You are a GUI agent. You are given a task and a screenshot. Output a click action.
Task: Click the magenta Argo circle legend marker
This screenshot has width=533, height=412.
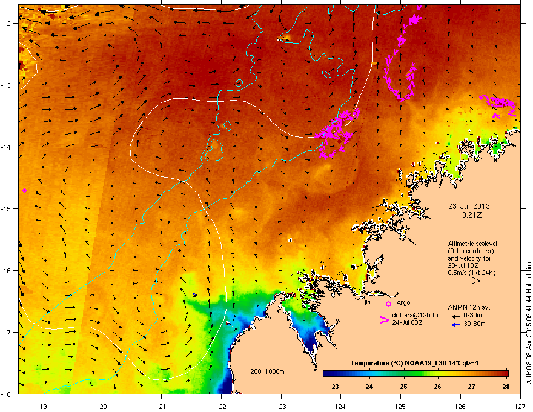click(388, 304)
